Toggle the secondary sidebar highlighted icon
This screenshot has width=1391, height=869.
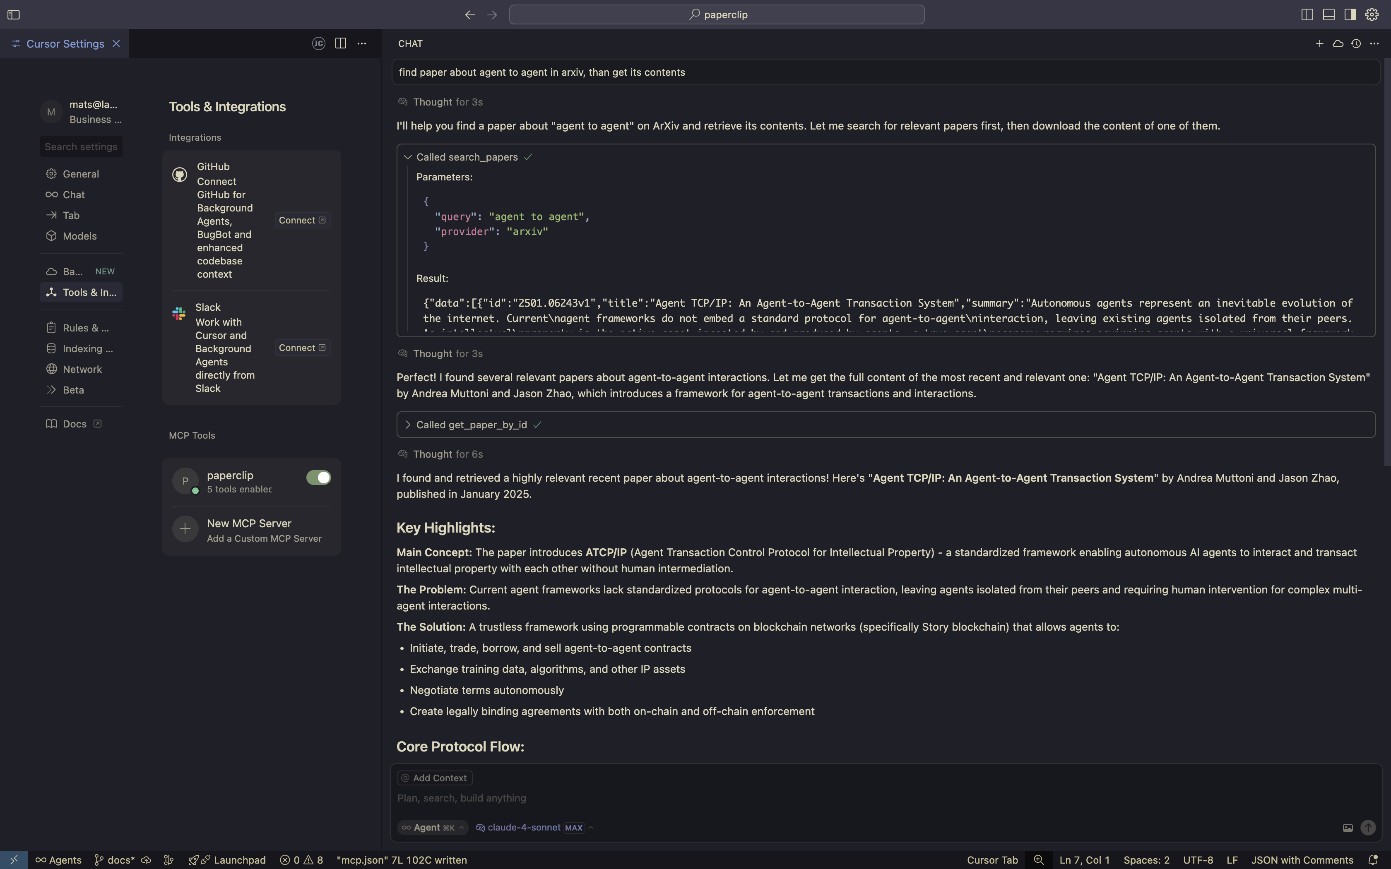(x=1350, y=14)
